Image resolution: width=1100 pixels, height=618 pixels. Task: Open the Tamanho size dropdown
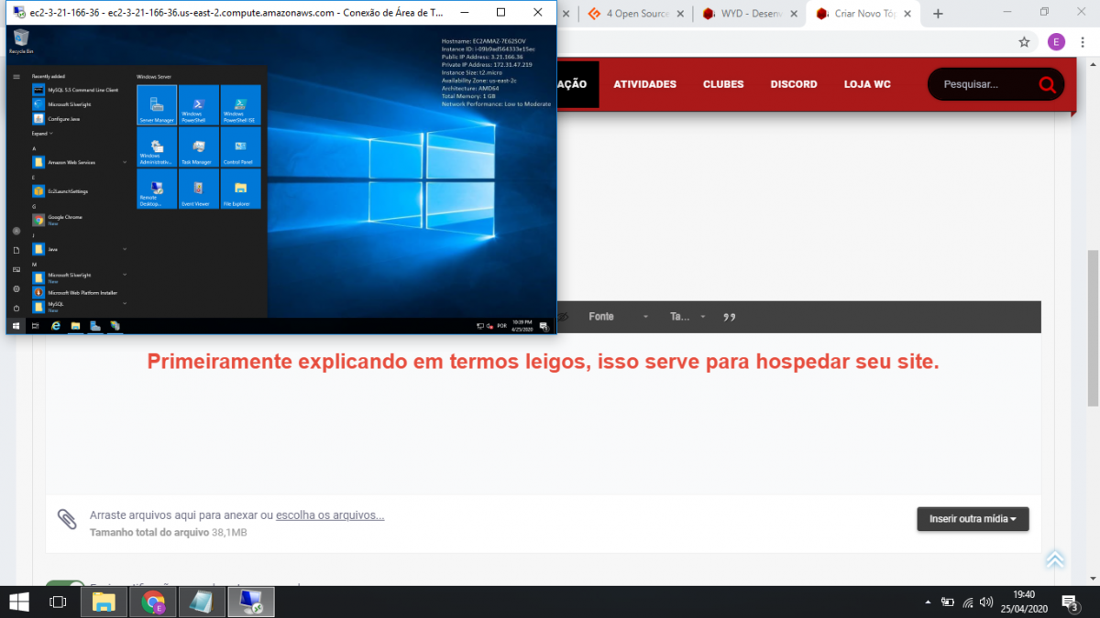(687, 317)
